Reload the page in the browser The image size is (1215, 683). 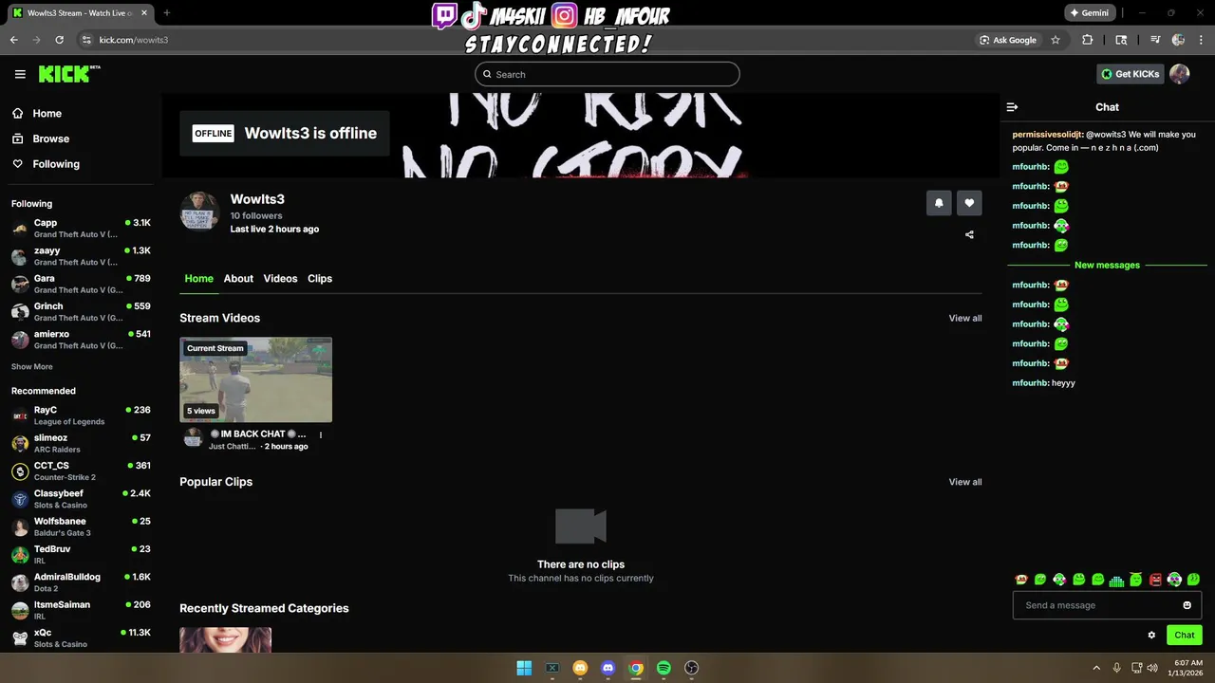(x=60, y=40)
